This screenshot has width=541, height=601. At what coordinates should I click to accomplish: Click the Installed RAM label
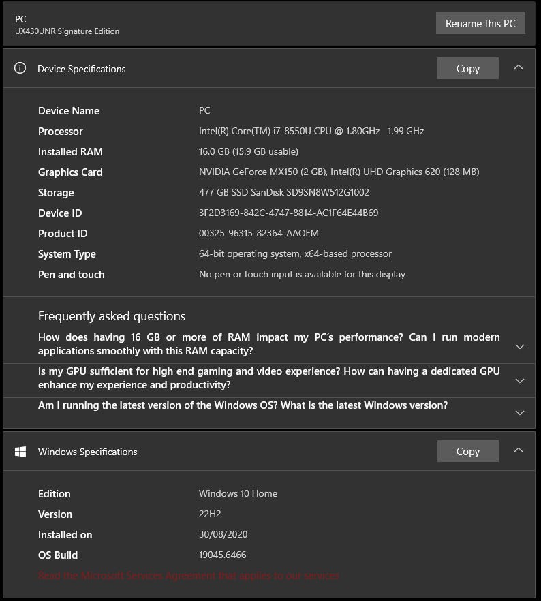pyautogui.click(x=70, y=152)
